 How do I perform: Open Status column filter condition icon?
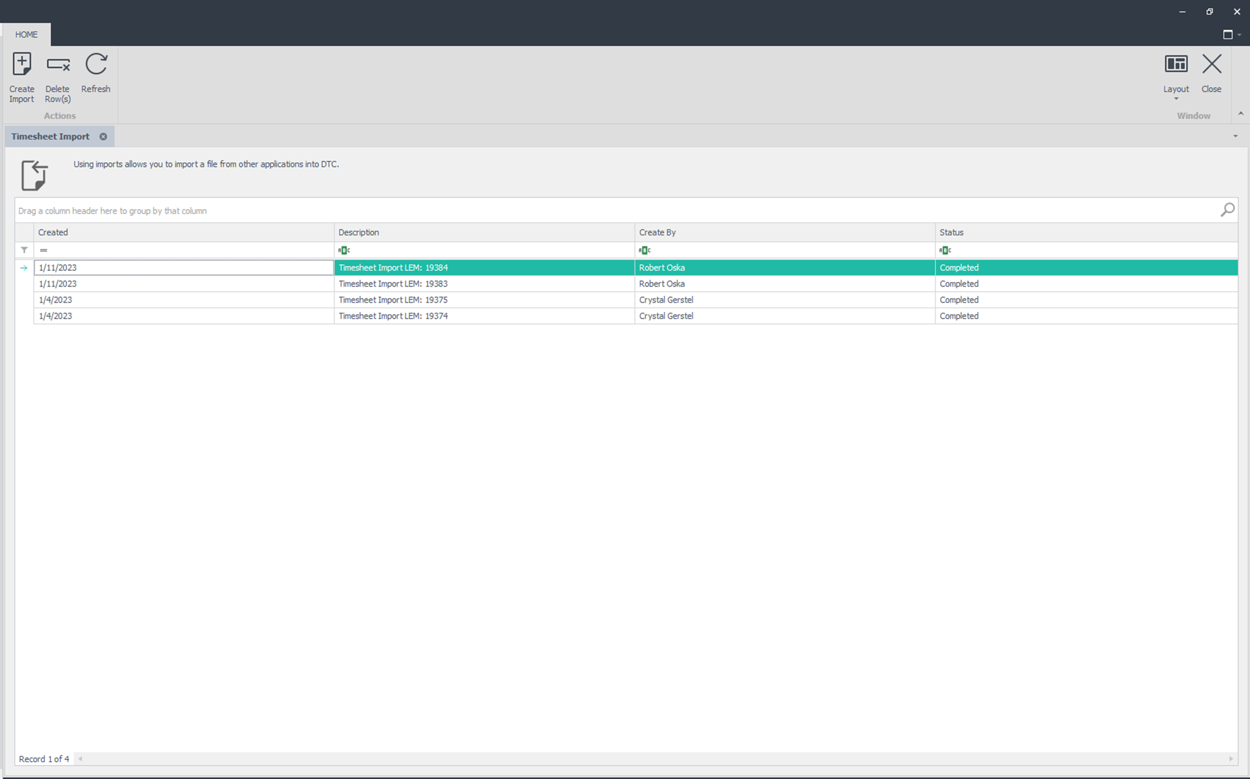945,250
